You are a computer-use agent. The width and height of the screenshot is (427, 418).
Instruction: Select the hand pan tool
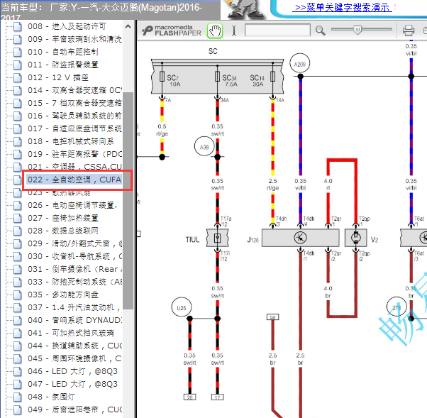tap(215, 31)
